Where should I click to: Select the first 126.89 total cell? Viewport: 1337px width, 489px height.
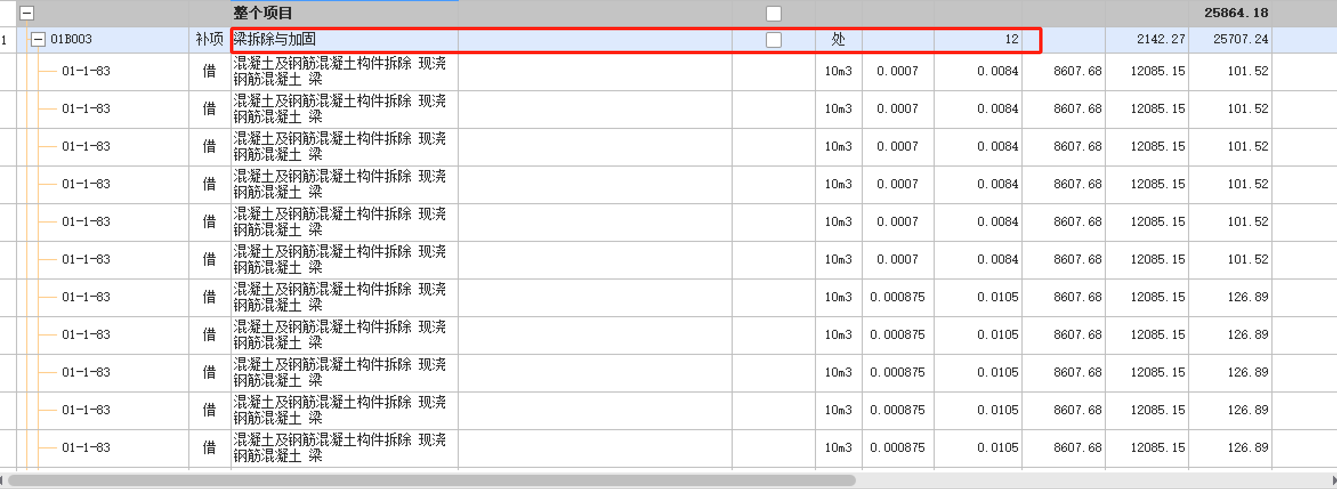(x=1230, y=297)
